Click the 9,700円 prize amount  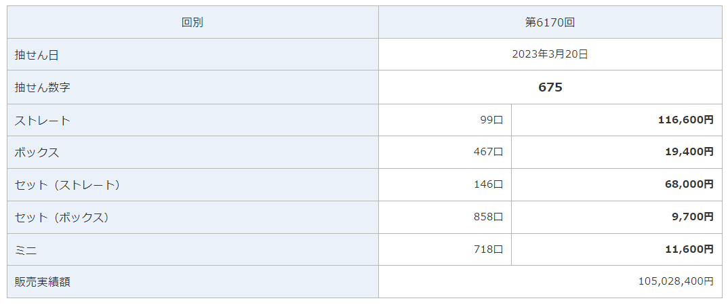click(692, 217)
